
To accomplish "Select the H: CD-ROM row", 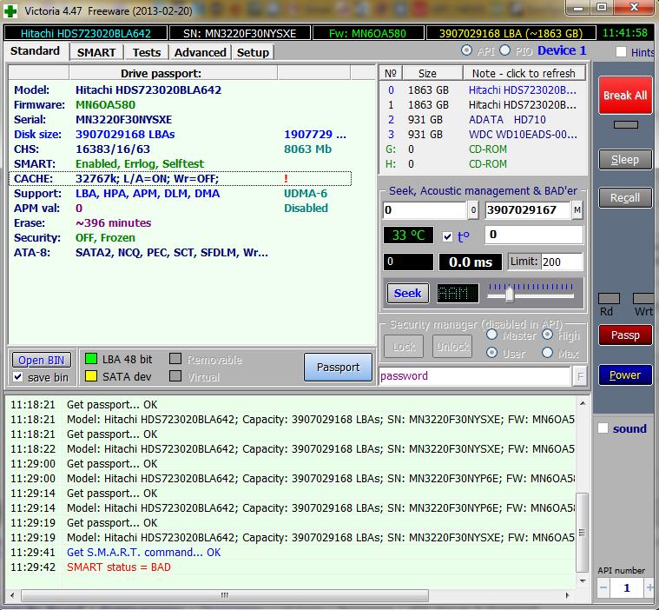I will click(x=483, y=163).
